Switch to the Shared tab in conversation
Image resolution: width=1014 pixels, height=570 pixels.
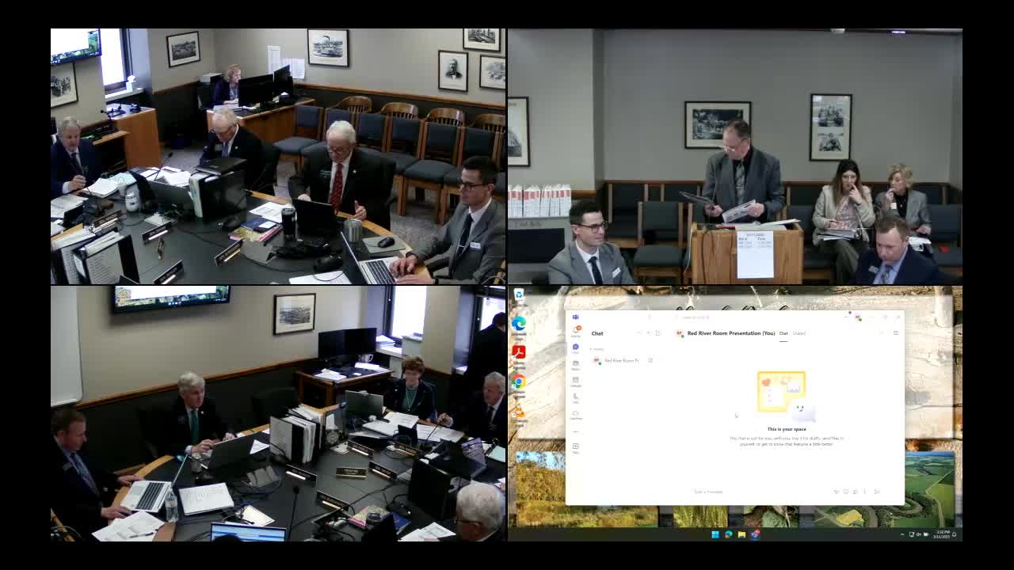tap(799, 333)
